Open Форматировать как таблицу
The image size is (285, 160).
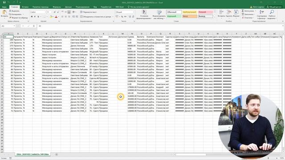pos(159,15)
